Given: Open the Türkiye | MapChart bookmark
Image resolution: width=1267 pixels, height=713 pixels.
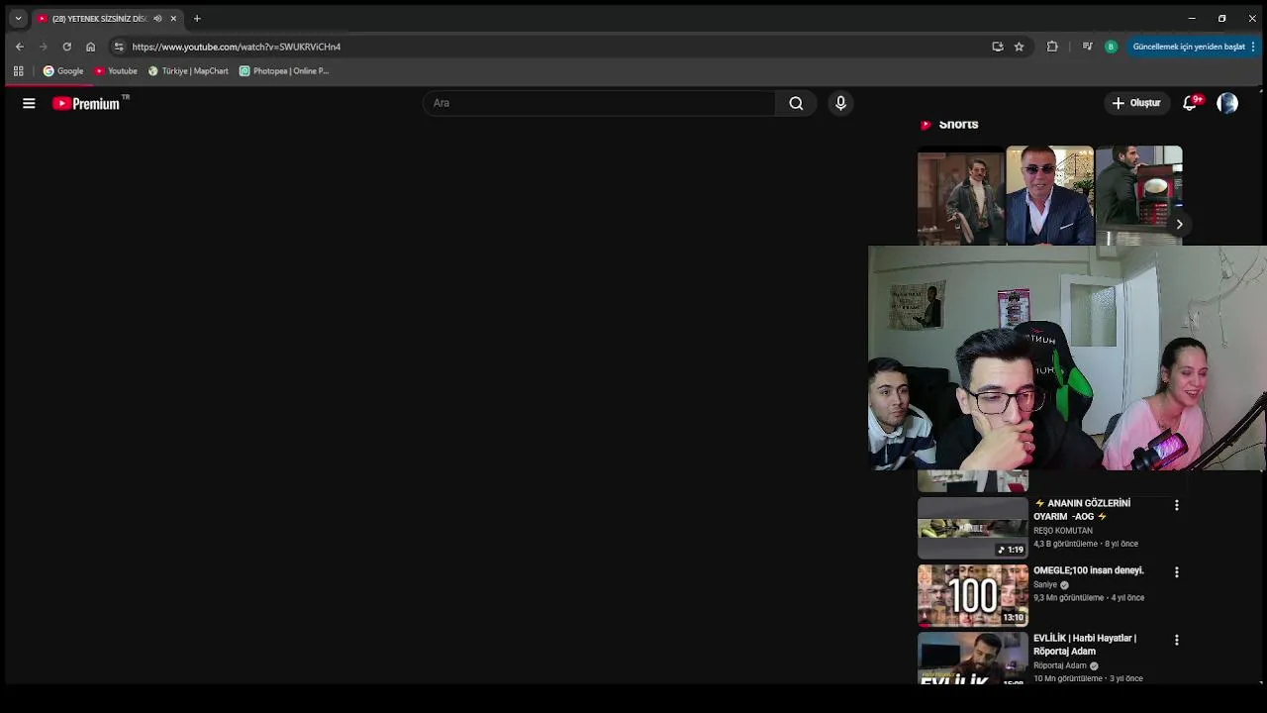Looking at the screenshot, I should 188,71.
